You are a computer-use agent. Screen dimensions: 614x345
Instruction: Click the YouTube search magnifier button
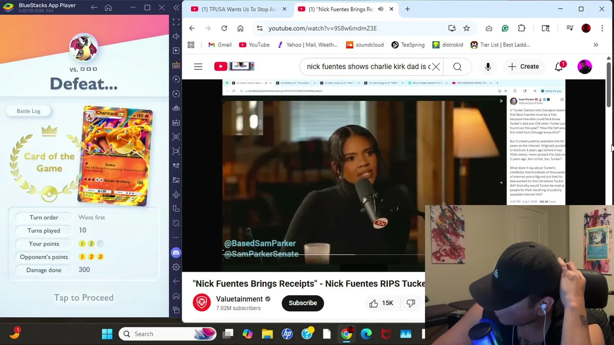(458, 67)
